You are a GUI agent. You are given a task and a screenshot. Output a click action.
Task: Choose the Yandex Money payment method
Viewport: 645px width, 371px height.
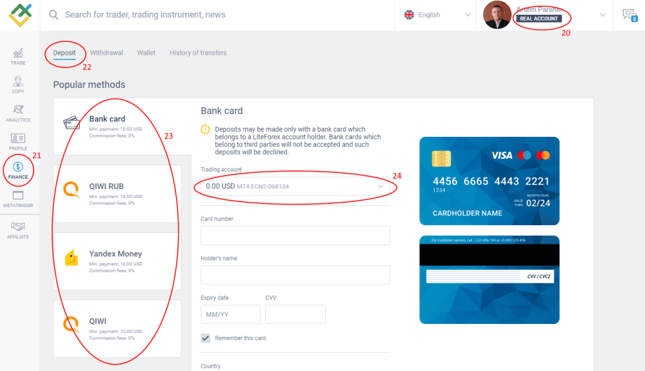[x=117, y=261]
